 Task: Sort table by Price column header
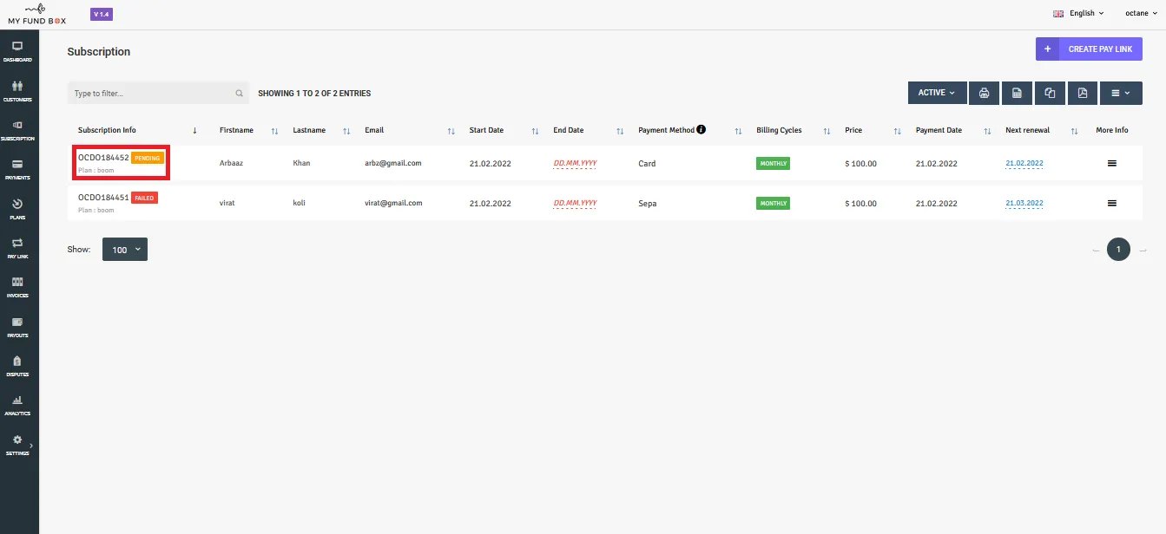point(873,130)
